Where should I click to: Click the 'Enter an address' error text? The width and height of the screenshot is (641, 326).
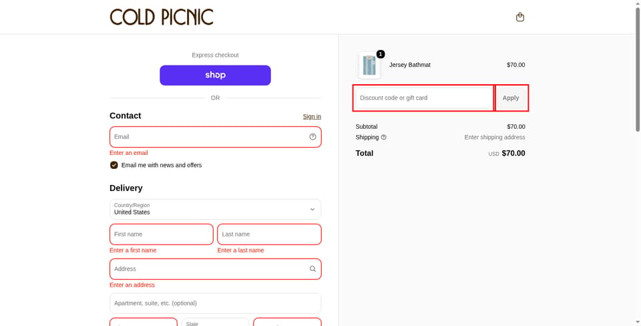(132, 285)
